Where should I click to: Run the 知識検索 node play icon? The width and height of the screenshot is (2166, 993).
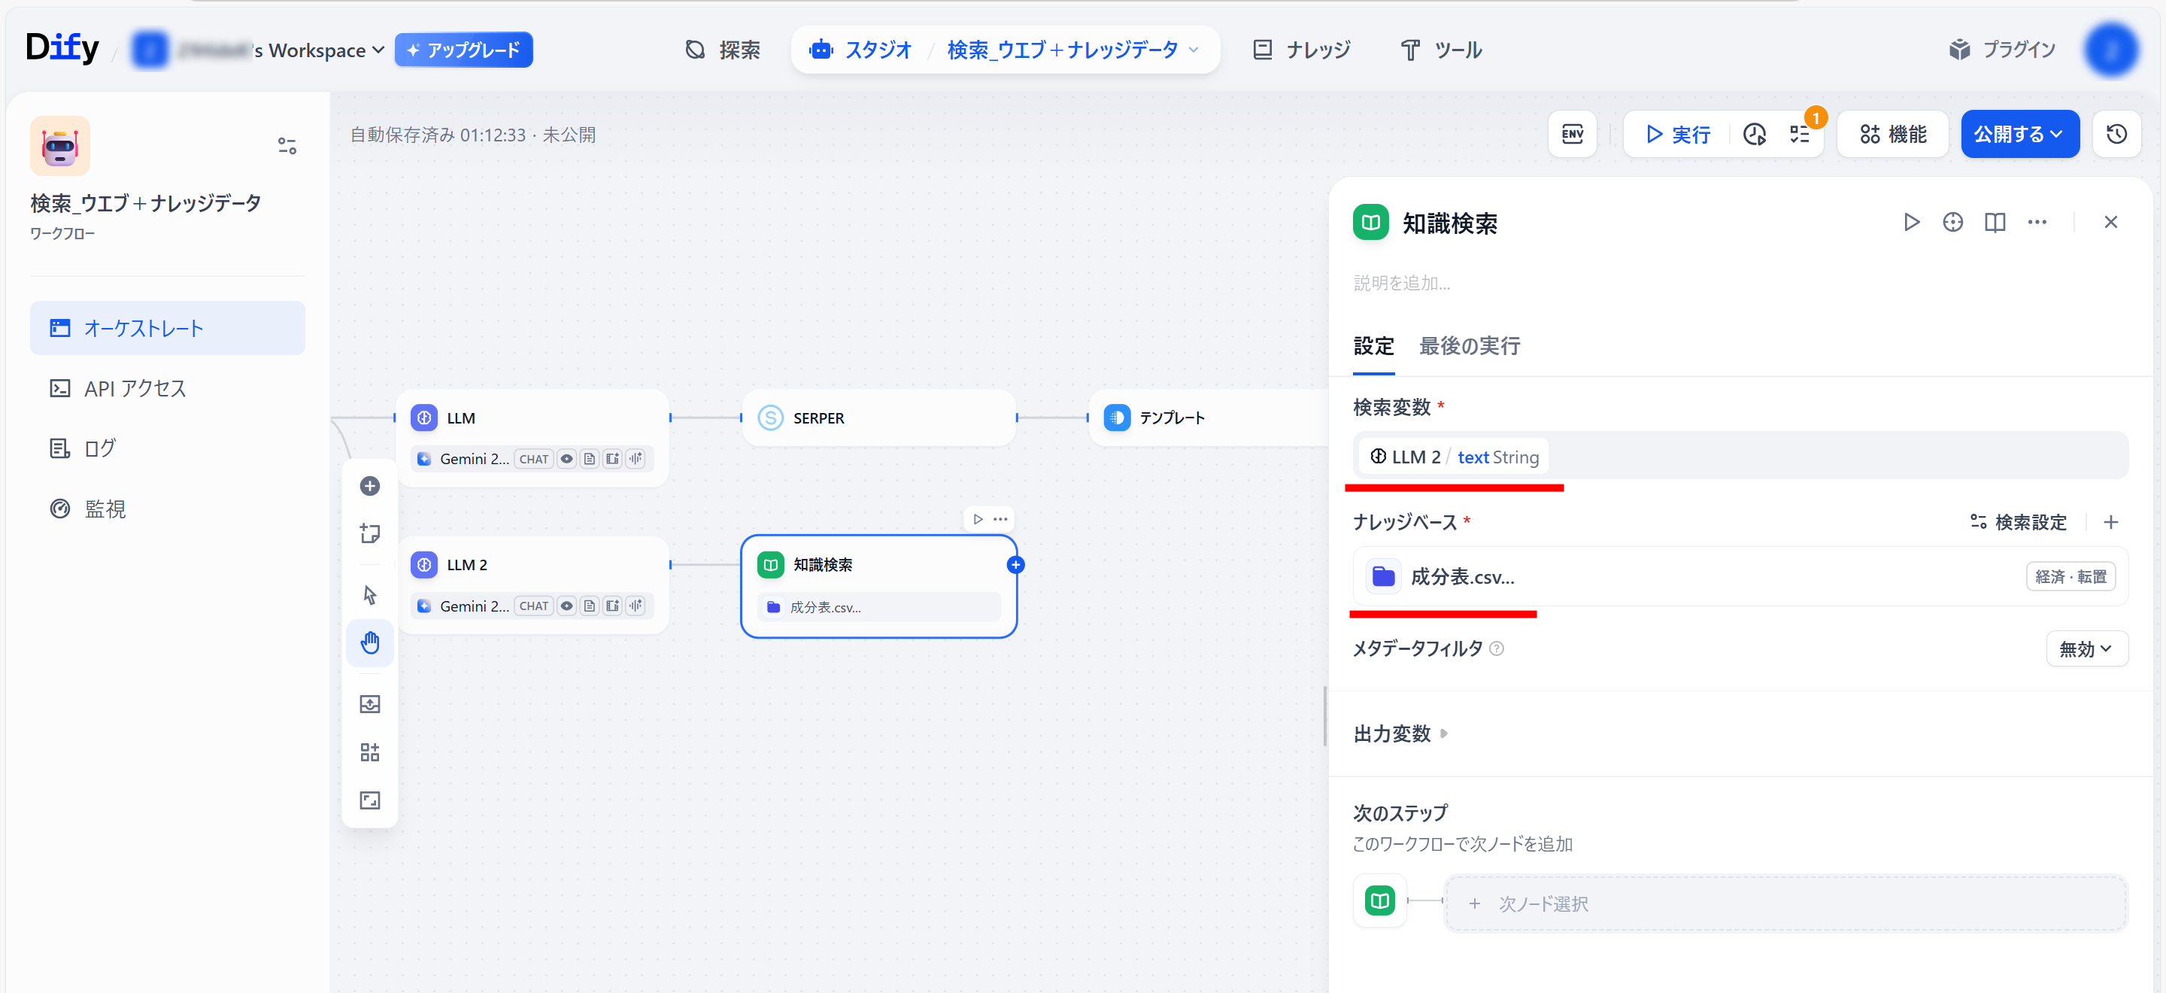1910,222
